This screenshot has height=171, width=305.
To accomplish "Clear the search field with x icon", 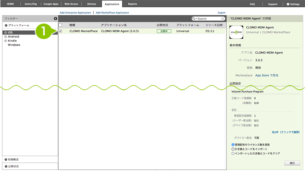I will 223,18.
